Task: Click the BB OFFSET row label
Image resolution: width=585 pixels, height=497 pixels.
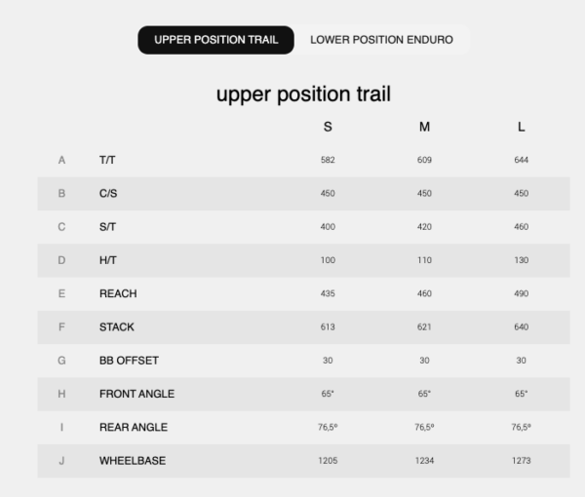Action: click(129, 361)
